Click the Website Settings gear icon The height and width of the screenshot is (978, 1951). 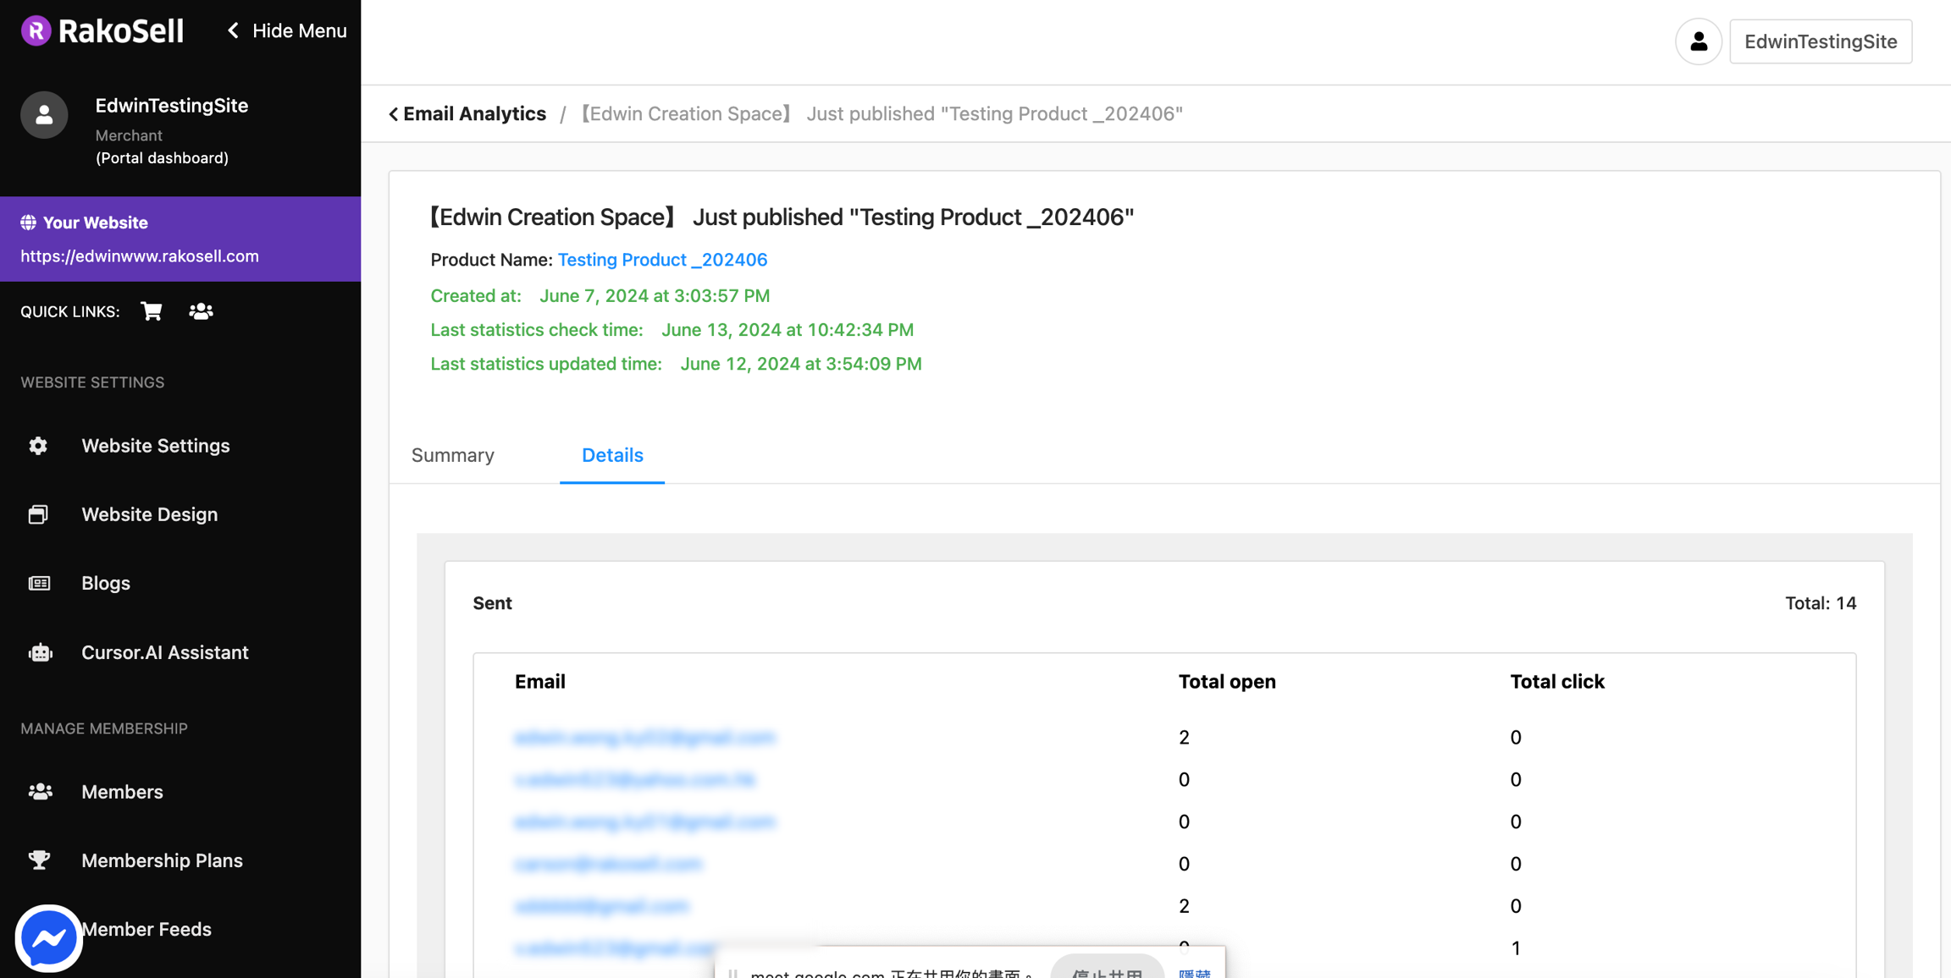point(38,446)
